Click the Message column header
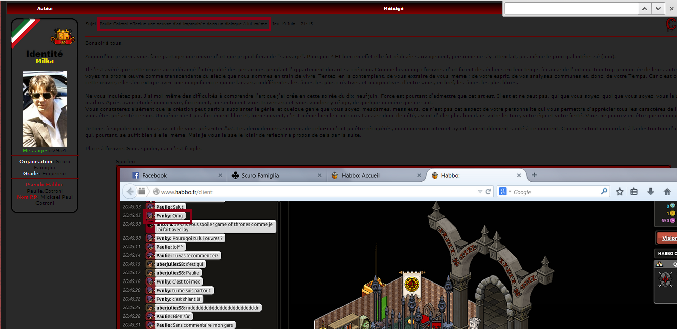The height and width of the screenshot is (329, 677). pyautogui.click(x=393, y=8)
